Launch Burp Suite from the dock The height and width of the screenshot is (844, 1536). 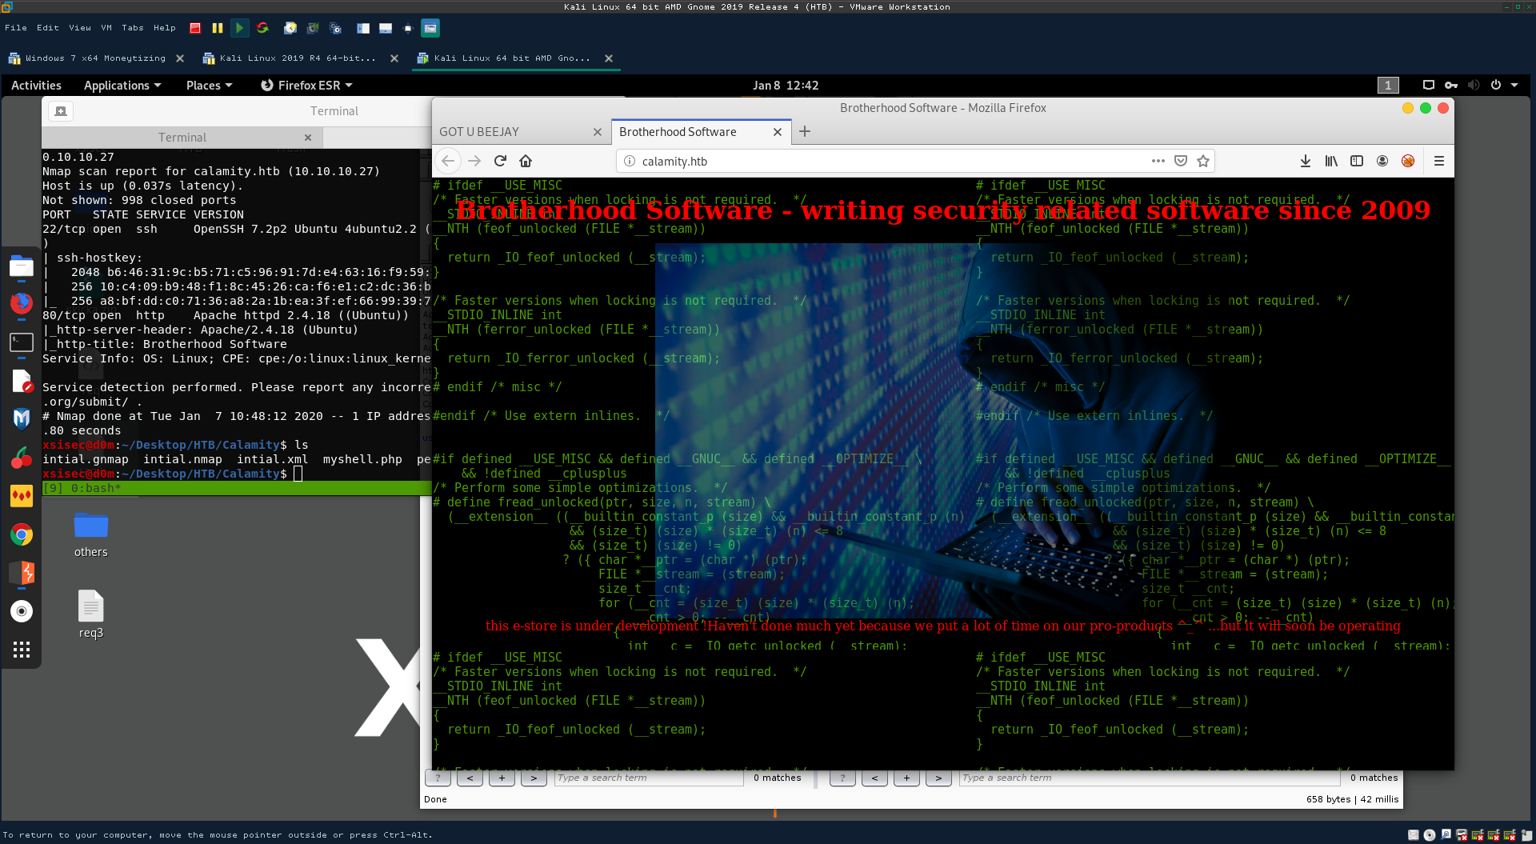pos(22,573)
